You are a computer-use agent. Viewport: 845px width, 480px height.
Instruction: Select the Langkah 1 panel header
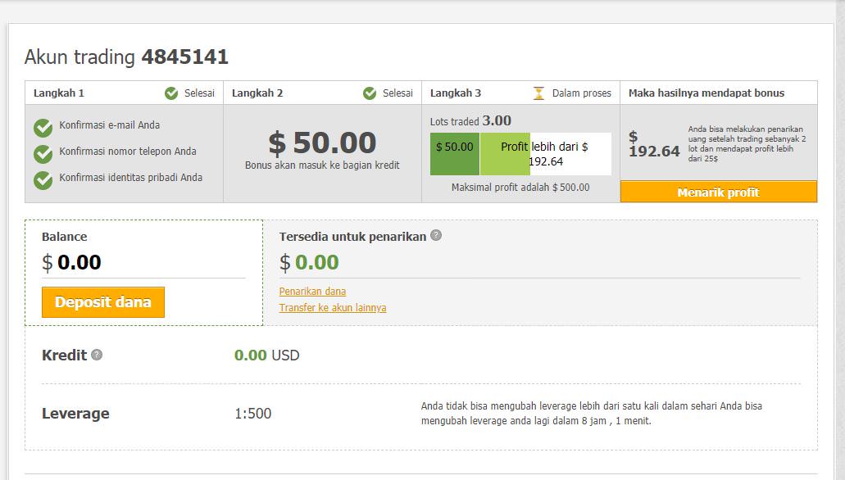(x=57, y=93)
